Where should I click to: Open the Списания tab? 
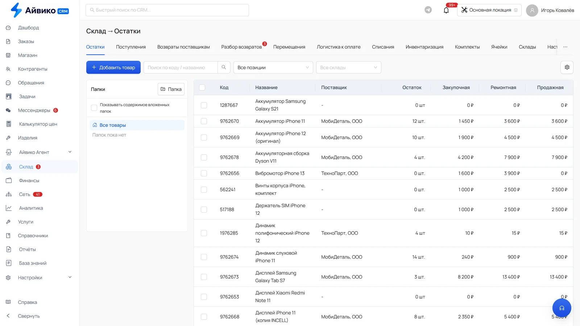383,47
